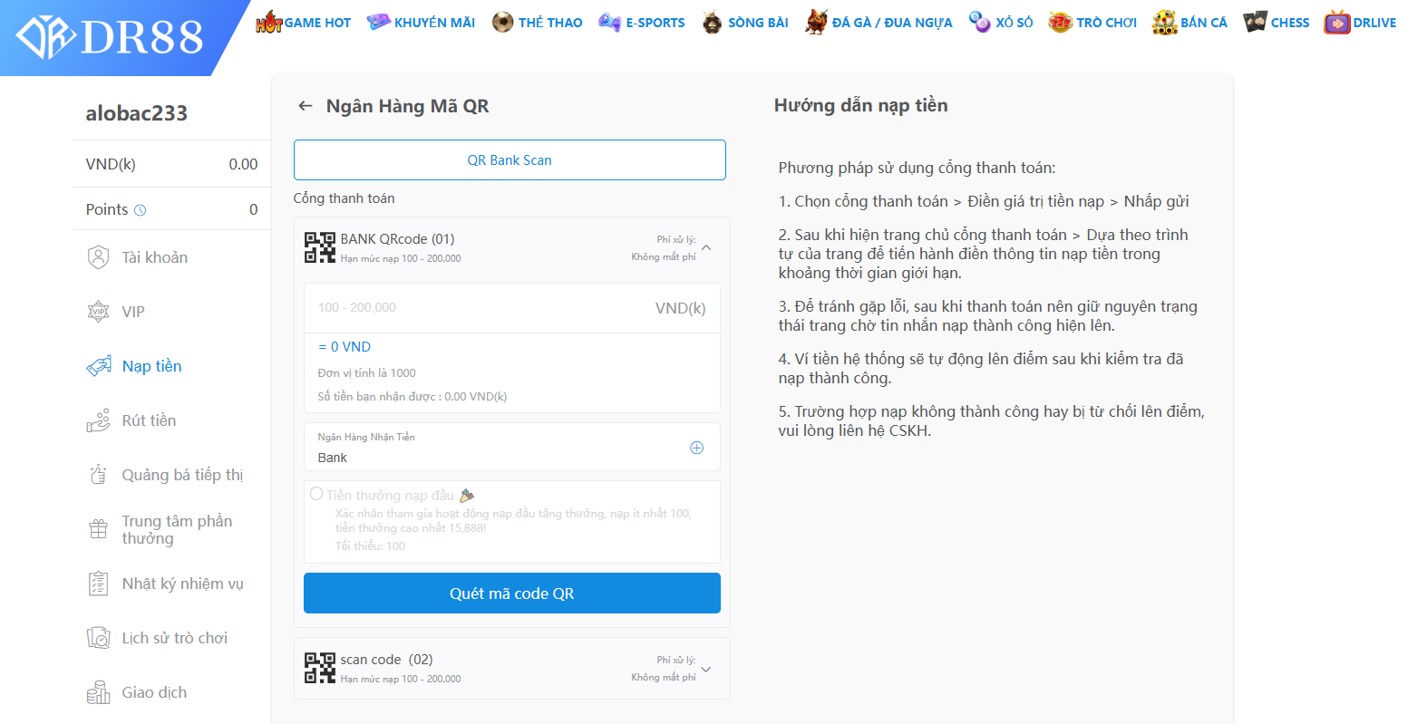Screen dimensions: 1427x724
Task: Go to Rút tiền withdrawal page
Action: [149, 420]
